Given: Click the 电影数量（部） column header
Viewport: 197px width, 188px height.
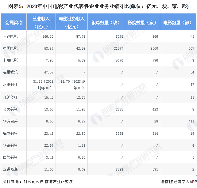Looking at the screenshot, I should coord(178,22).
